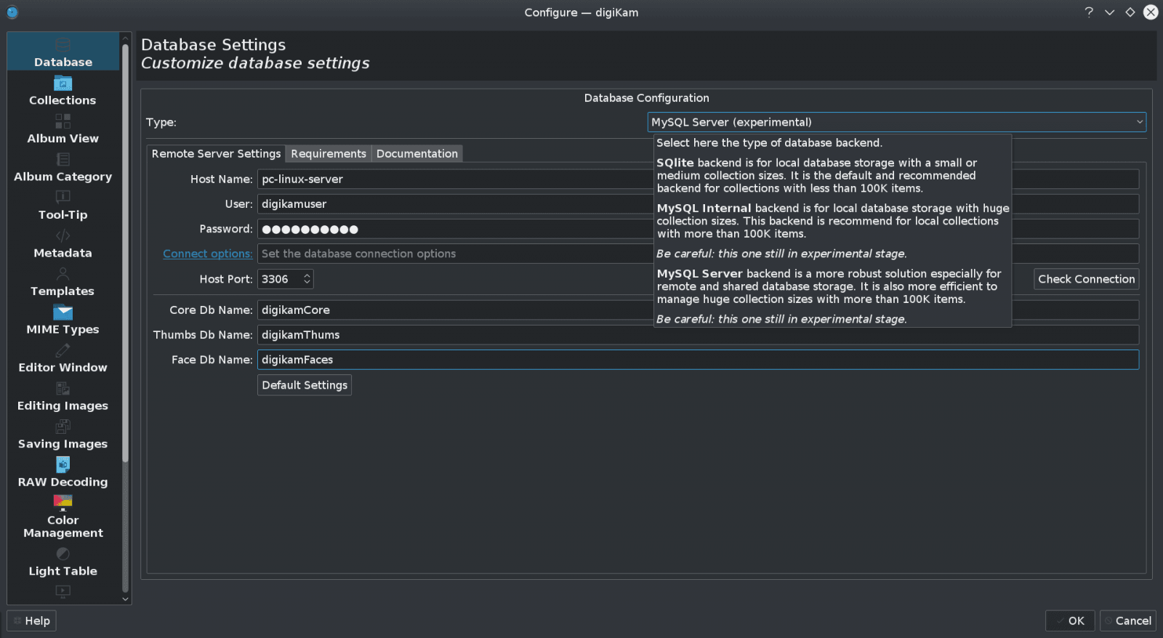Open Help from the bottom button

(x=32, y=621)
